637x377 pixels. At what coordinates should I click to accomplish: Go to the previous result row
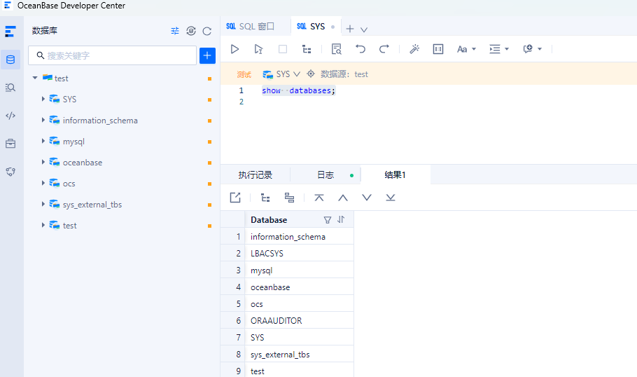click(x=343, y=198)
